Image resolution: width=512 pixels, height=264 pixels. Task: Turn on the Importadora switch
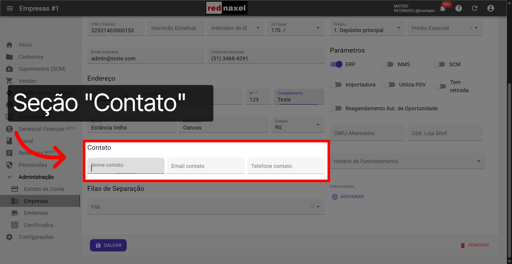pyautogui.click(x=335, y=85)
